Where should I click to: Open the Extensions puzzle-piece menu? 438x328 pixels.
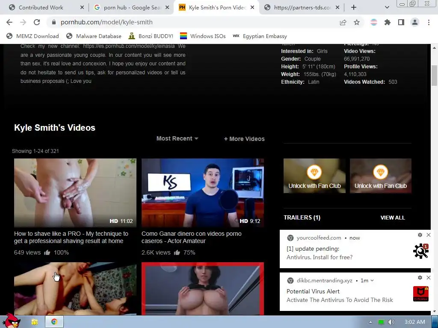(388, 22)
